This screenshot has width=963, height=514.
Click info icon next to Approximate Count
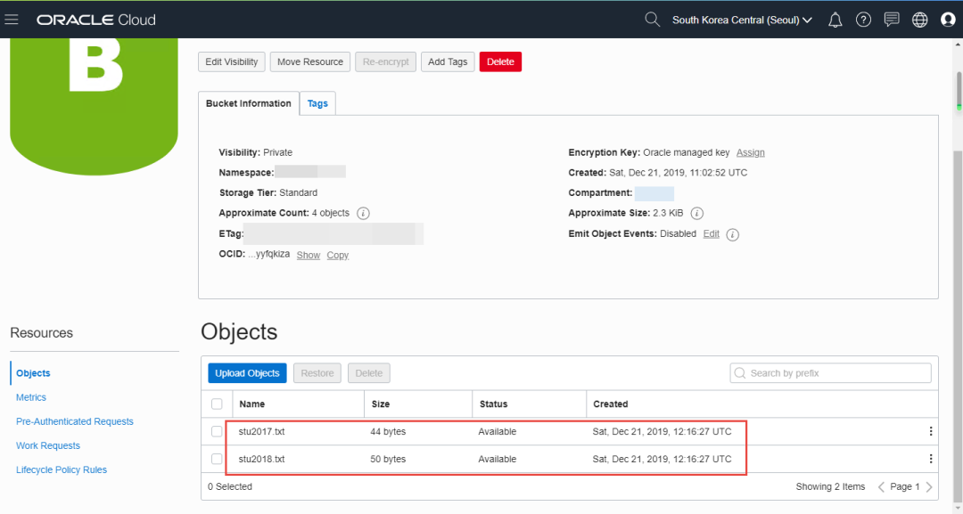tap(364, 214)
